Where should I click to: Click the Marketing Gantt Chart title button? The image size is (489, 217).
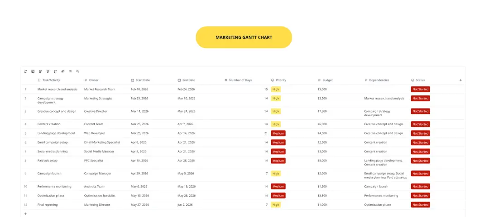[244, 37]
